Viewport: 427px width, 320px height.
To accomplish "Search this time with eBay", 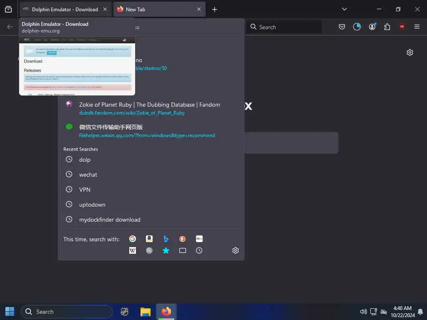I will (199, 239).
